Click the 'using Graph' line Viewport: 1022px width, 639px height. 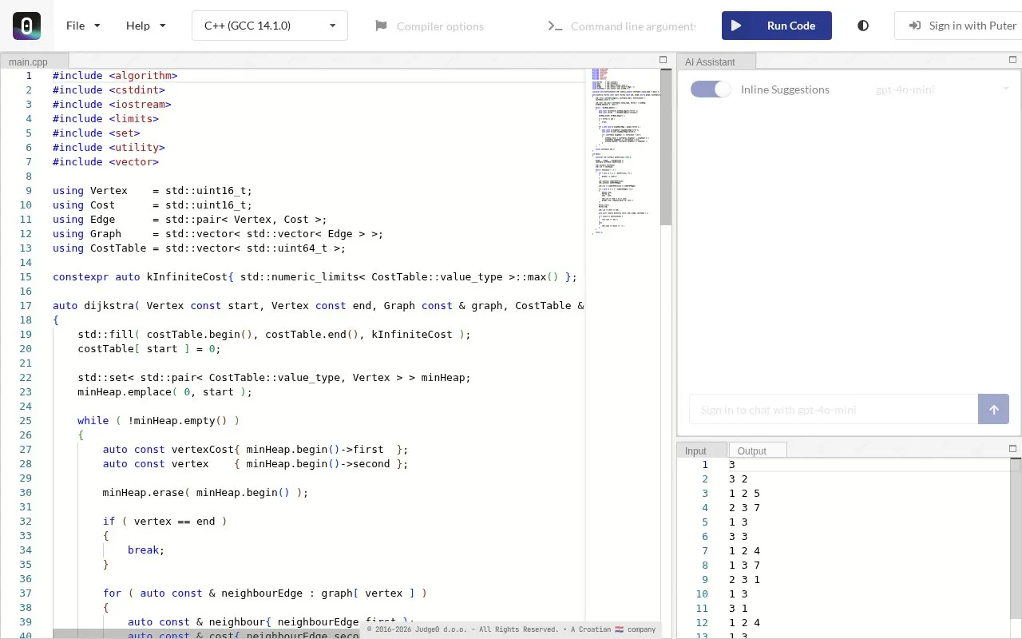point(218,234)
